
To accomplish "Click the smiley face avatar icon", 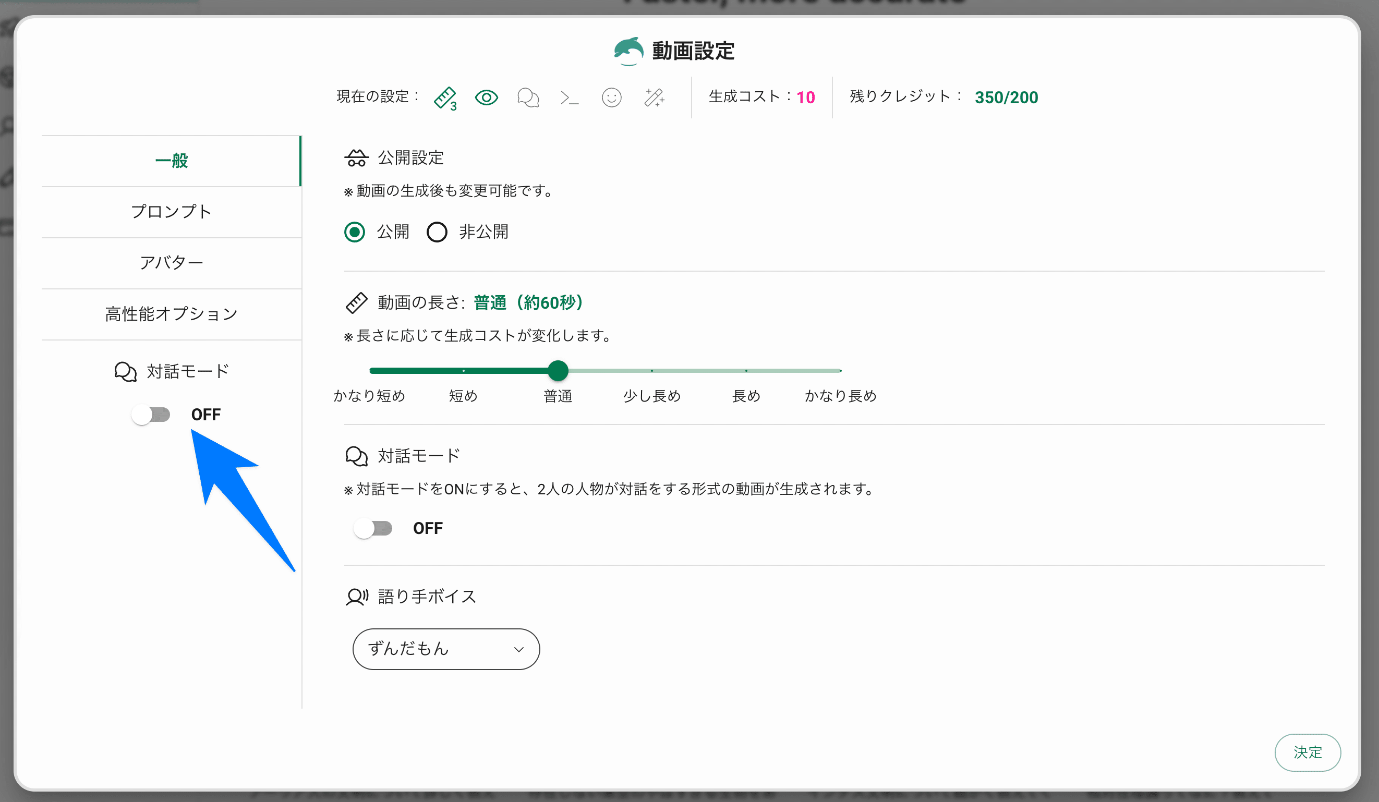I will [x=611, y=98].
